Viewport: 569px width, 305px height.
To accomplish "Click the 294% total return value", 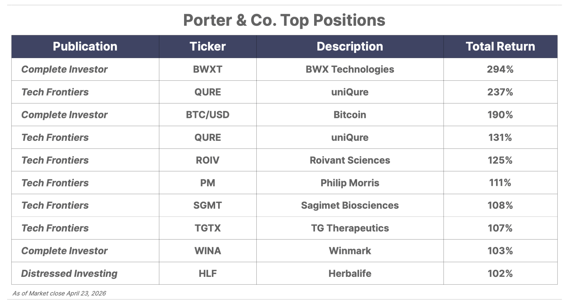I will (x=500, y=69).
